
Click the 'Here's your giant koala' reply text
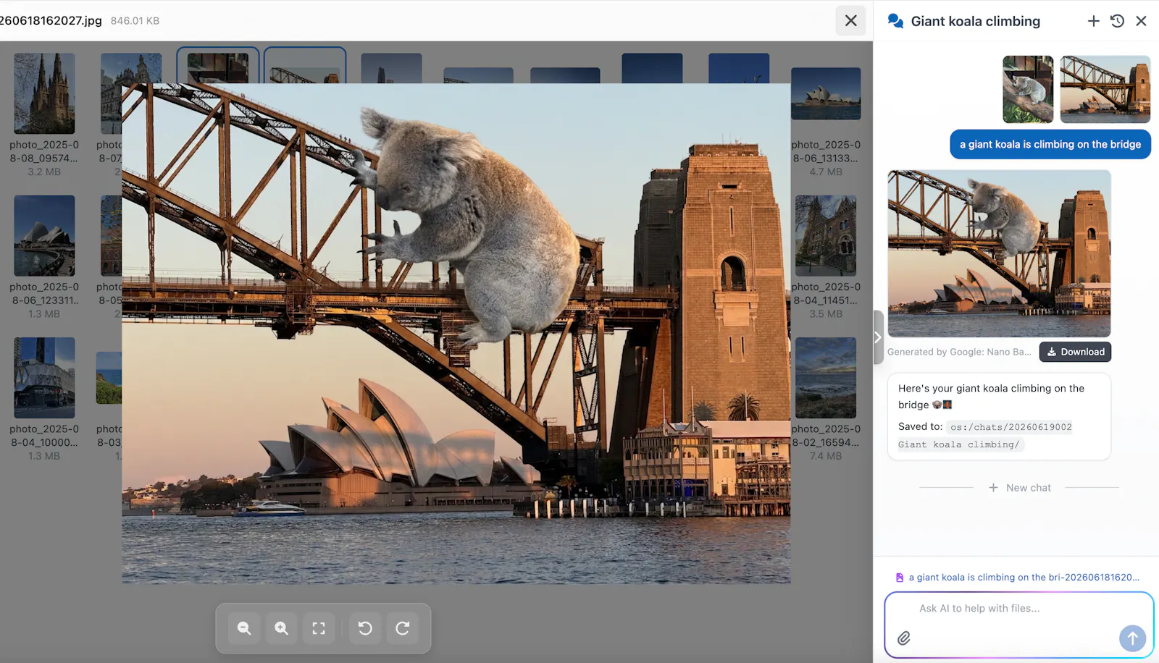991,397
